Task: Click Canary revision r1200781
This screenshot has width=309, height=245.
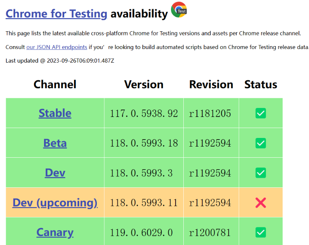Action: pyautogui.click(x=210, y=233)
